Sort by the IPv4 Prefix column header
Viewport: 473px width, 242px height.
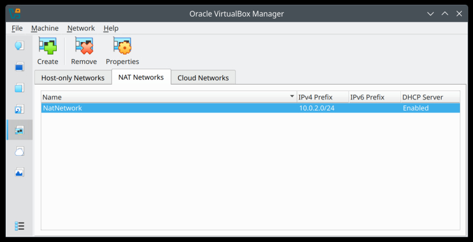323,97
